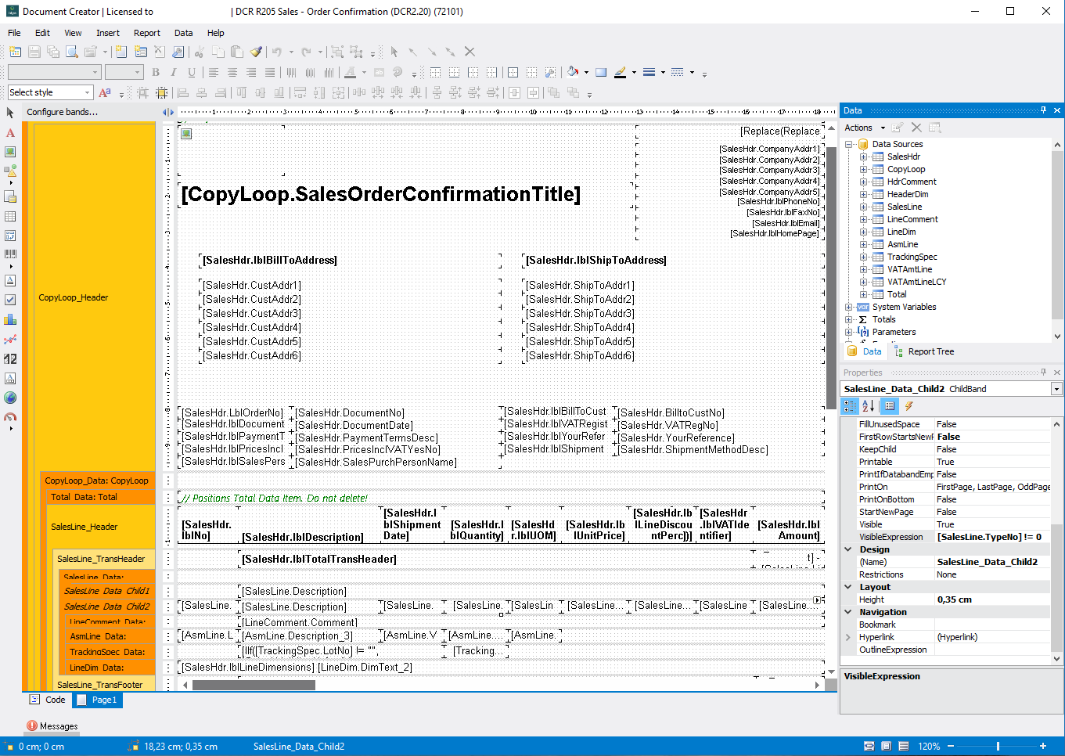Click the Cut scissors icon
This screenshot has width=1065, height=756.
click(x=199, y=52)
